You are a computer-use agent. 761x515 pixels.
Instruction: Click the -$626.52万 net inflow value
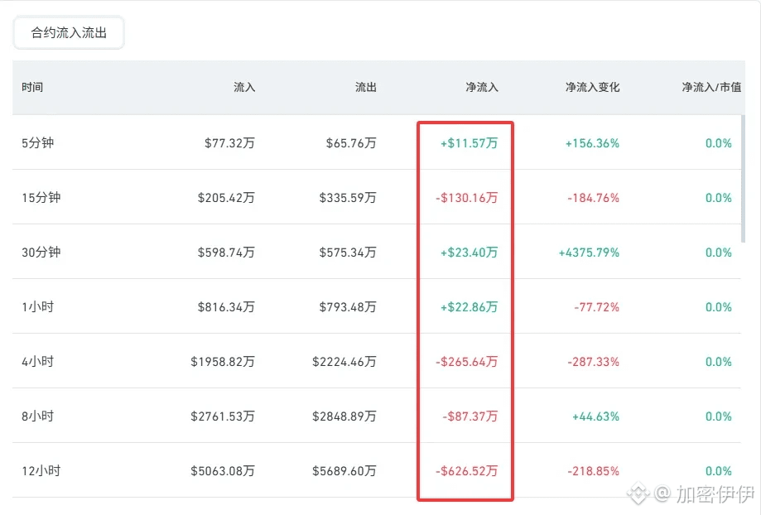[x=466, y=471]
